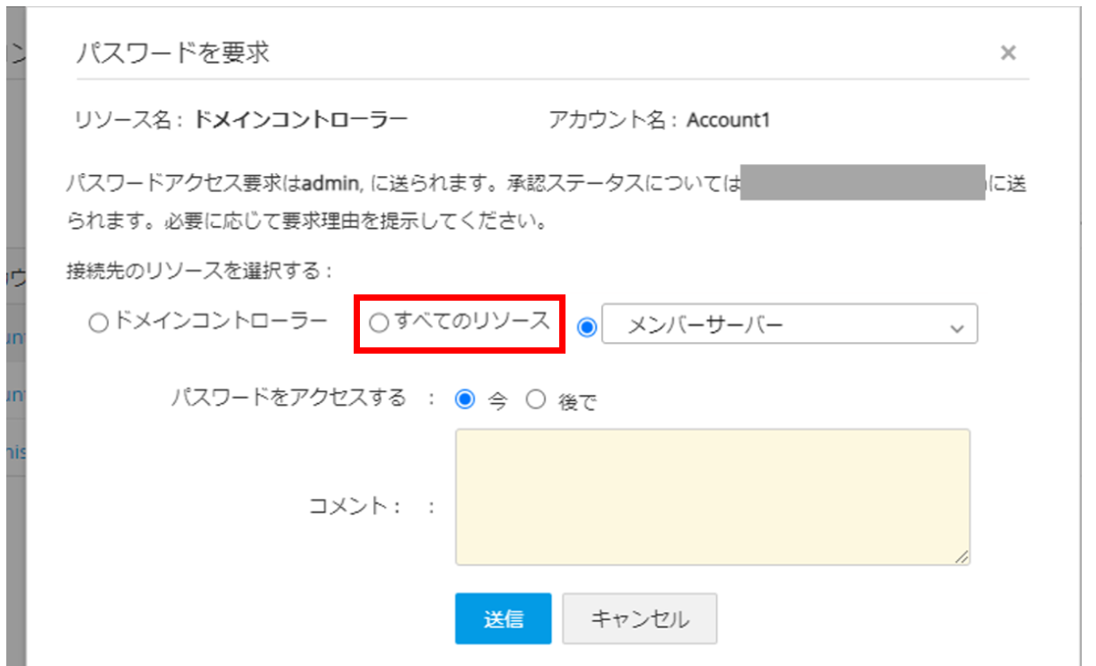Click the bold ドメインコントローラー resource name

click(302, 119)
